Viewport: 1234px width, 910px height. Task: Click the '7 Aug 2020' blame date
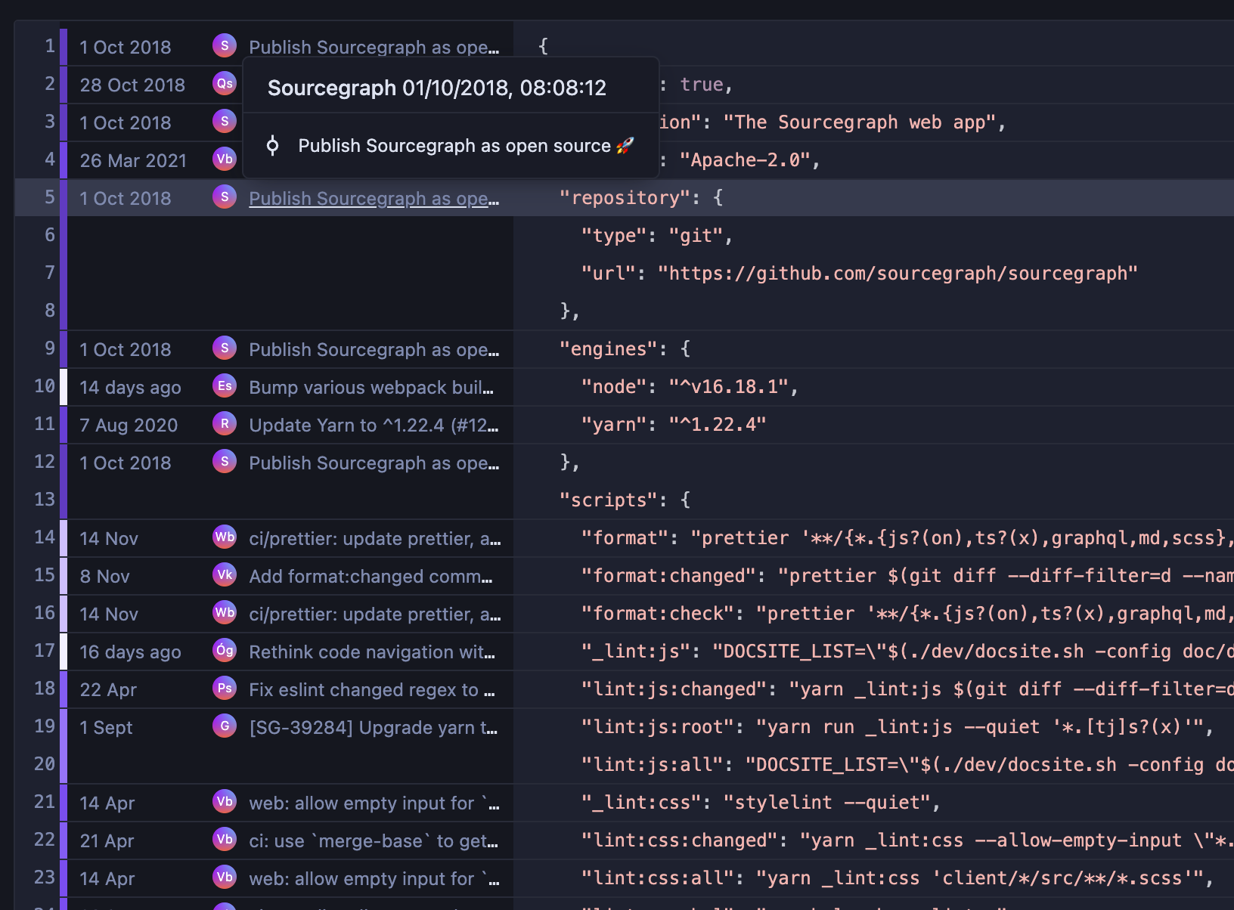click(129, 425)
